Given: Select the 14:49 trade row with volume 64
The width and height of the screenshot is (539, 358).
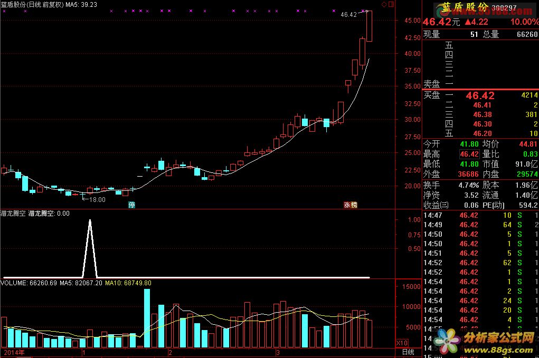Looking at the screenshot, I should pos(480,225).
